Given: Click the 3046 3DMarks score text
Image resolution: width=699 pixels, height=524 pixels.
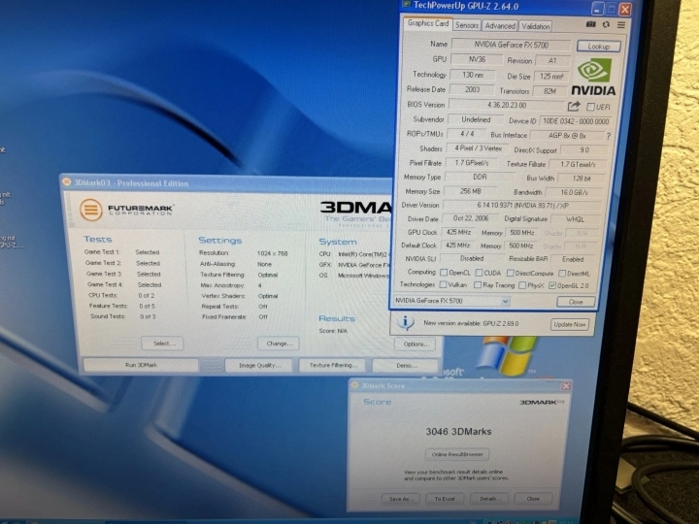Looking at the screenshot, I should (x=458, y=431).
